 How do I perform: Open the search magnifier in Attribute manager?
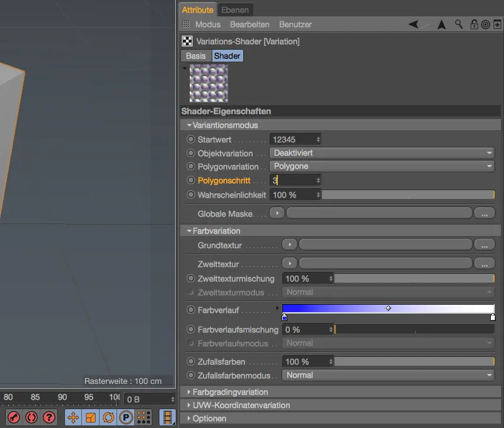pos(459,24)
